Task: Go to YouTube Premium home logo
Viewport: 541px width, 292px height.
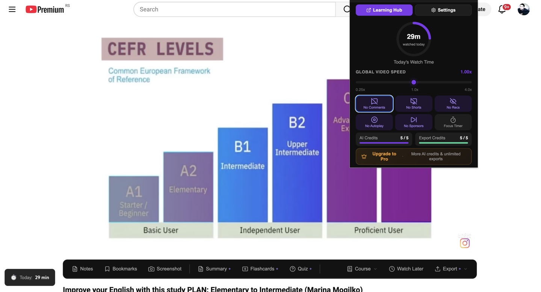Action: (x=45, y=9)
